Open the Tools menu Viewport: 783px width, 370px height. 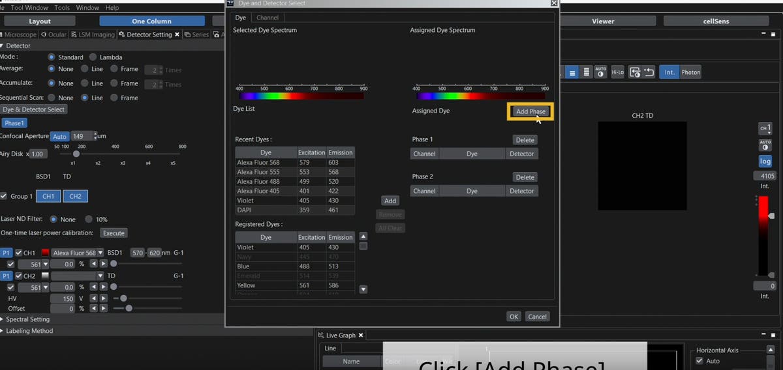(x=62, y=8)
